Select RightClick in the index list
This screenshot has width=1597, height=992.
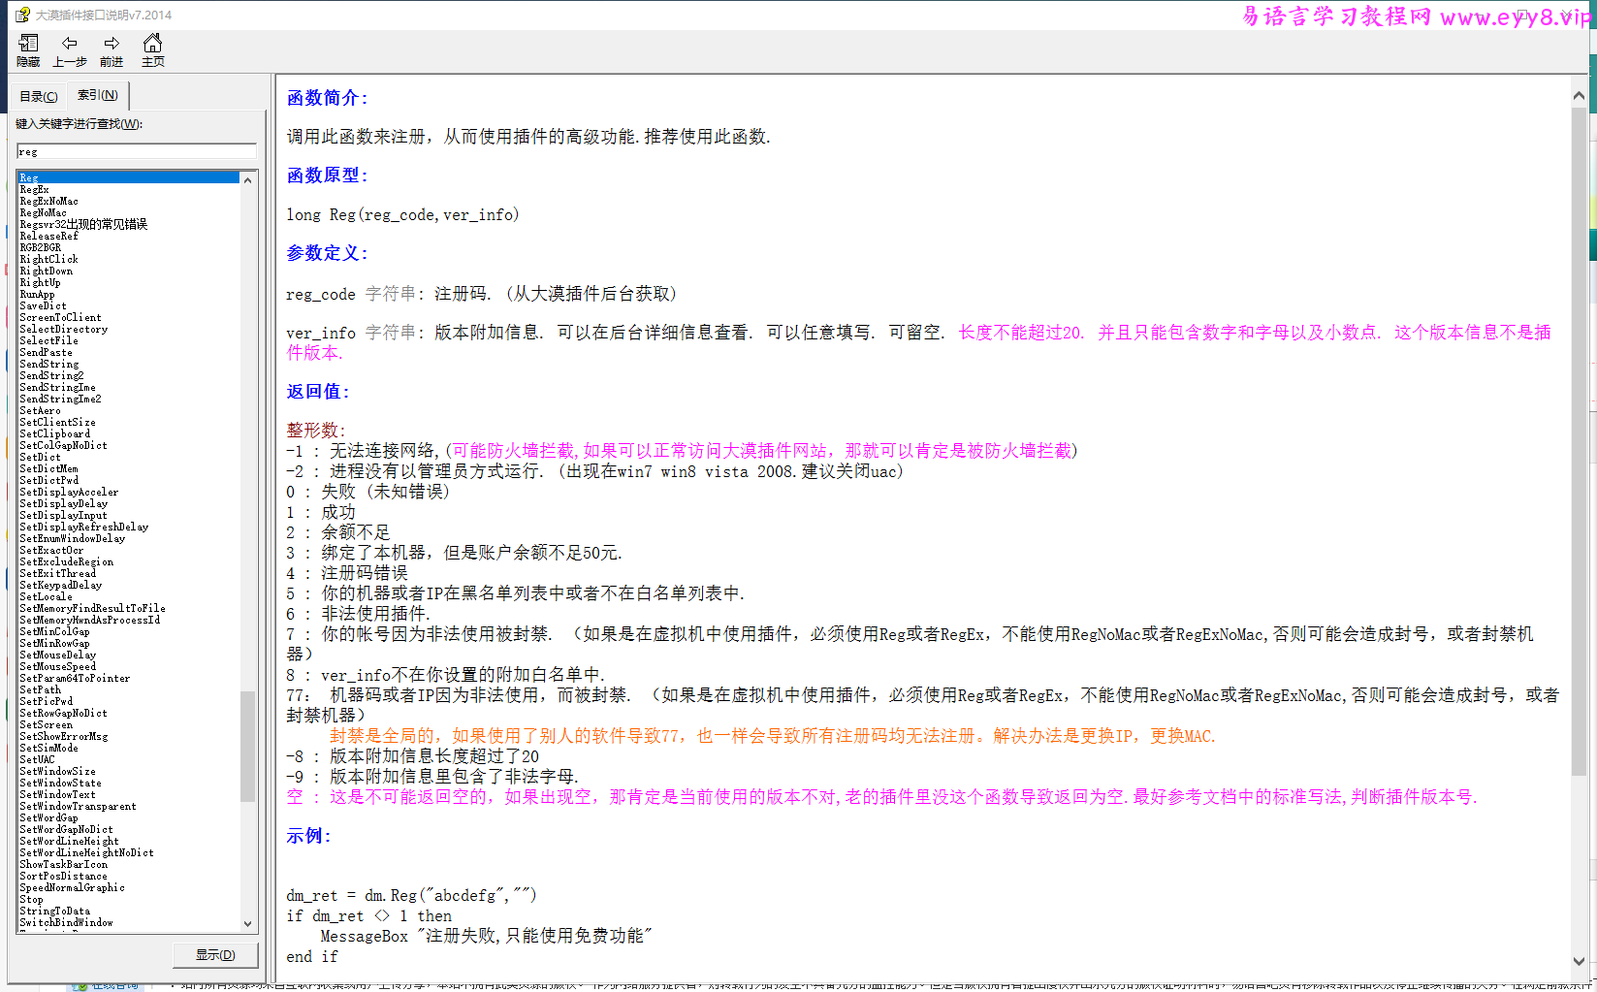48,259
